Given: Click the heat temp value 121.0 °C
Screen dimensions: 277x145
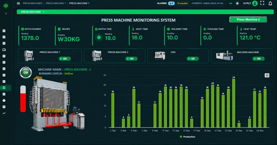Looking at the screenshot, I should (x=250, y=38).
